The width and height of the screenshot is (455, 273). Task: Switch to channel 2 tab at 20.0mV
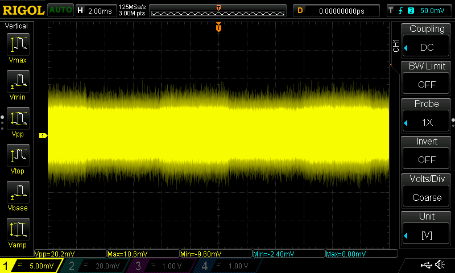tap(94, 266)
